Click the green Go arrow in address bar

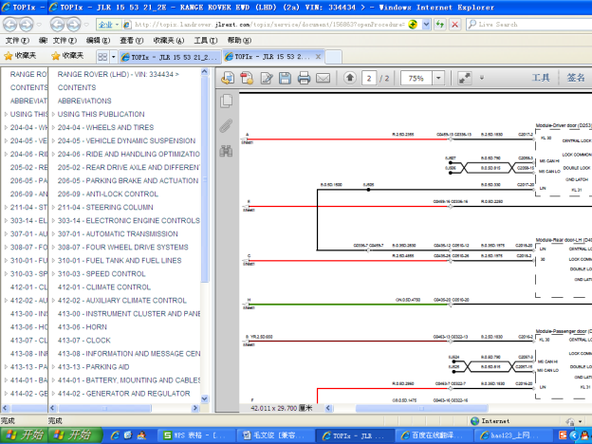413,25
